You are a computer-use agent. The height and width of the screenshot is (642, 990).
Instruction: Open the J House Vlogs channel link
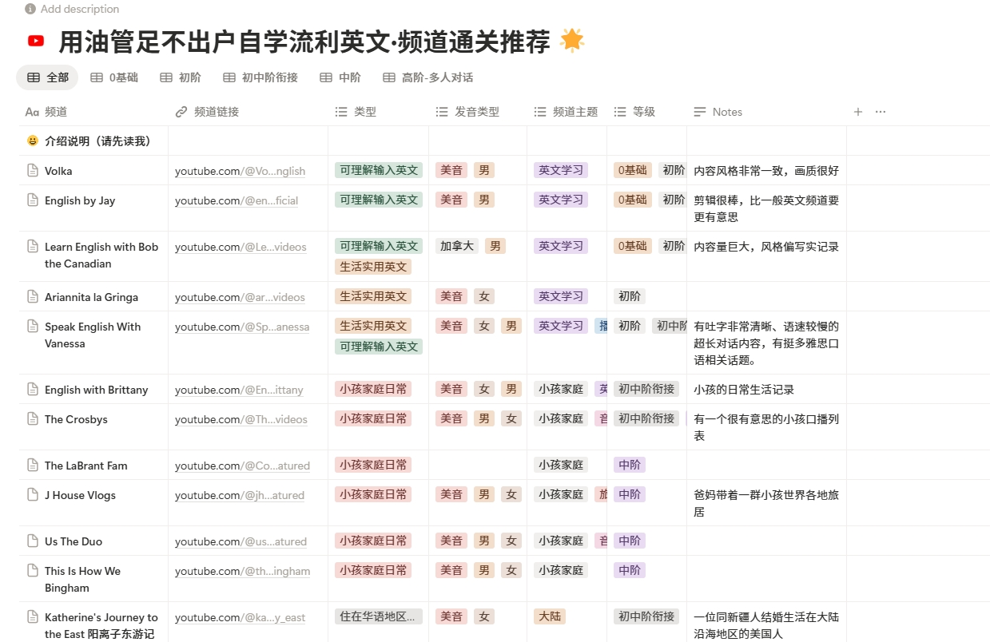240,495
